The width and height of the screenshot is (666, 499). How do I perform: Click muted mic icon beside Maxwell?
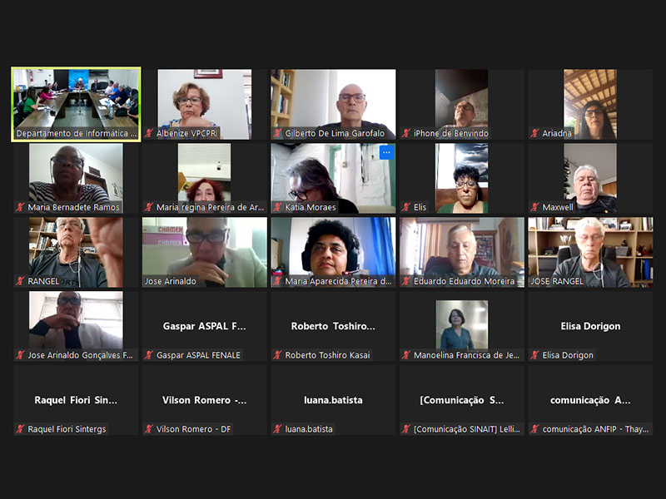(534, 207)
